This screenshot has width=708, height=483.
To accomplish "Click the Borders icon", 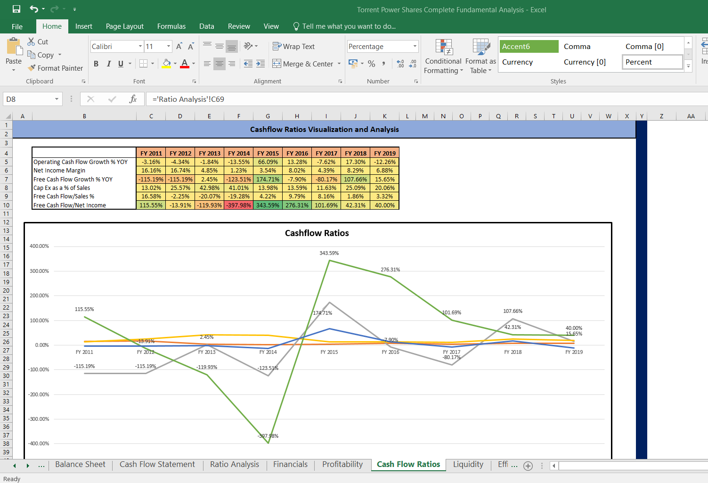I will coord(144,64).
